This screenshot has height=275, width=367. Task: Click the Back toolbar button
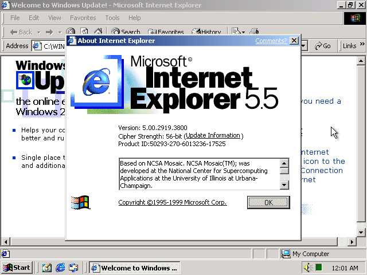click(21, 32)
